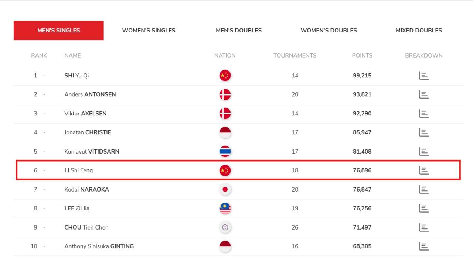The image size is (473, 269).
Task: Open breakdown icon for LI Shi Feng
Action: click(423, 170)
